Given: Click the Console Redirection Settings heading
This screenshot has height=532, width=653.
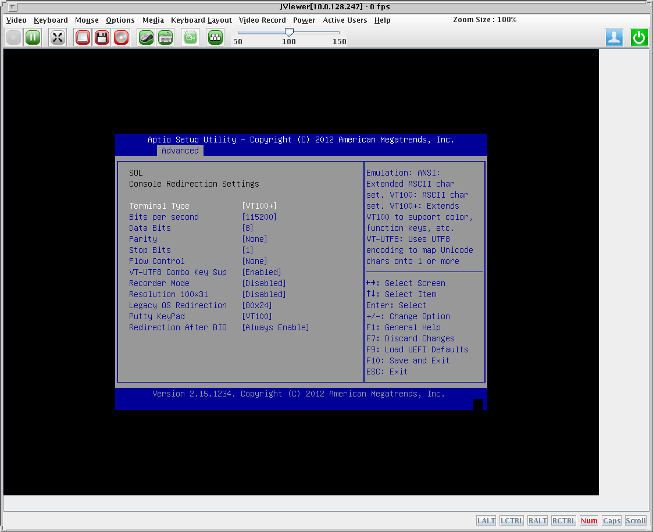Looking at the screenshot, I should click(194, 184).
